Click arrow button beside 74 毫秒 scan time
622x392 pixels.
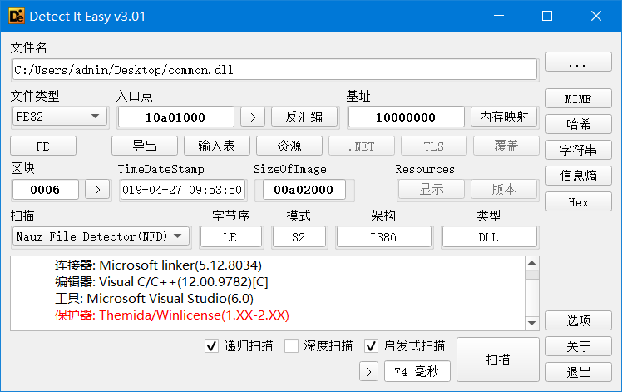click(368, 372)
